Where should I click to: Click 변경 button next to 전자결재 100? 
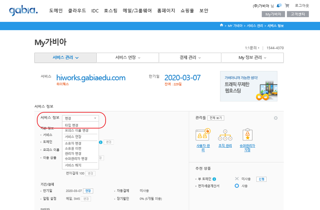click(x=91, y=173)
